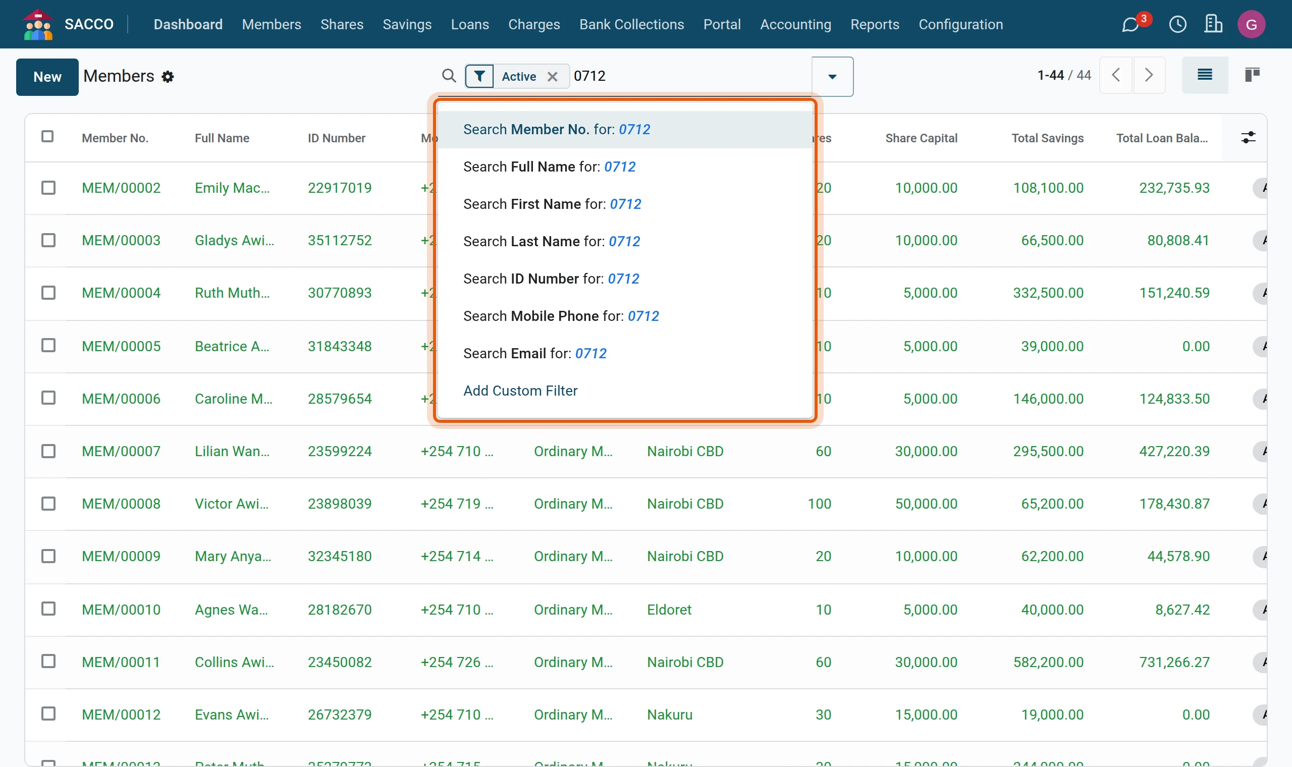The height and width of the screenshot is (767, 1292).
Task: Open the Bank Collections menu
Action: pos(631,24)
